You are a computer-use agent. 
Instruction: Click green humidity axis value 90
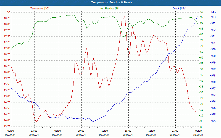pos(202,23)
